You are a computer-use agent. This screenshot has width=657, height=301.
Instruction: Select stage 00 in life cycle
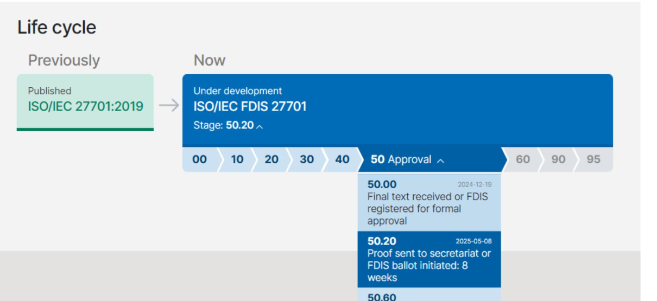(x=199, y=159)
